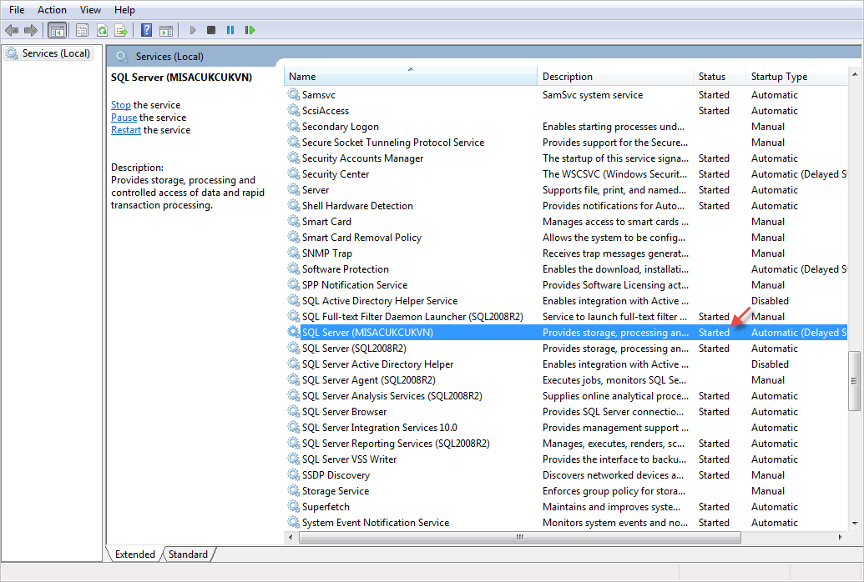Click the Stop Service square icon

click(211, 30)
